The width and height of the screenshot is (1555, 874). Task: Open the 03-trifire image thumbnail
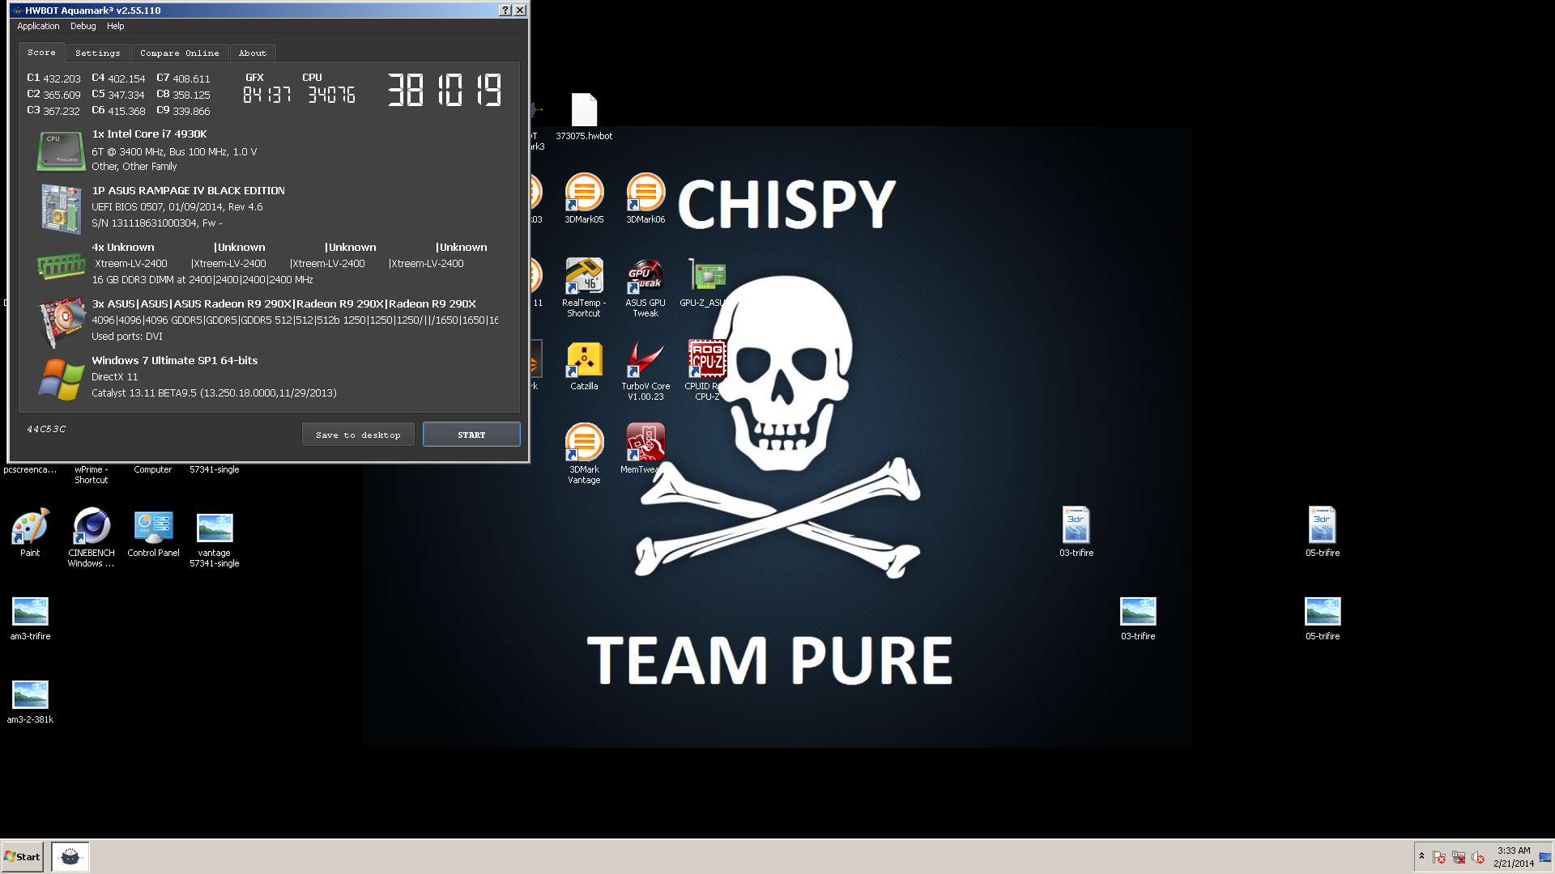[x=1138, y=618]
